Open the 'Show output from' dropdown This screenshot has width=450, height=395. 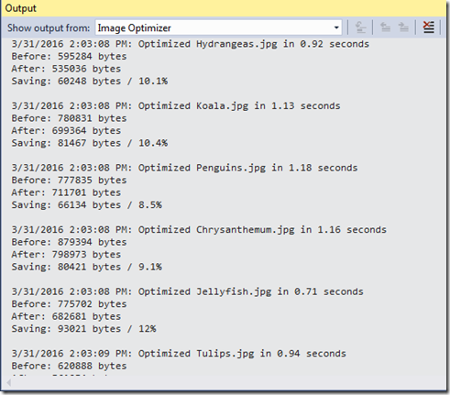[218, 27]
